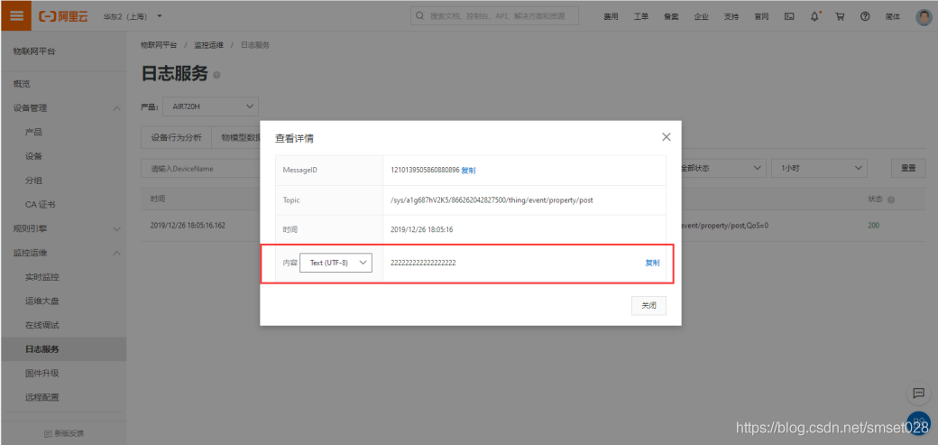
Task: Click the MessageID number 1210139505860880896
Action: pos(425,170)
